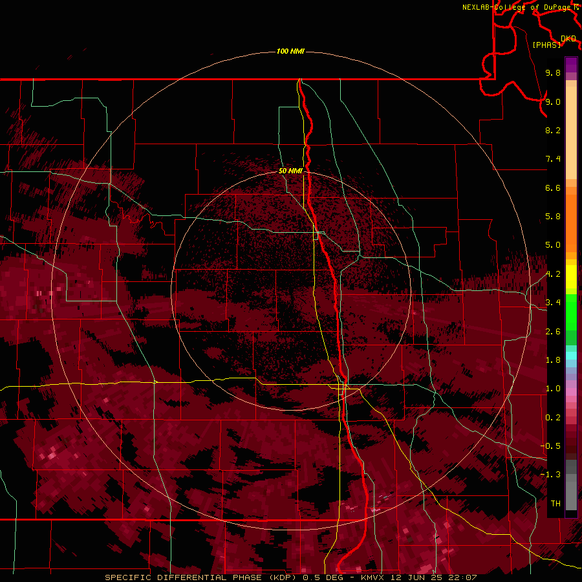
Task: Click the yellow segment of the color bar
Action: [x=571, y=277]
